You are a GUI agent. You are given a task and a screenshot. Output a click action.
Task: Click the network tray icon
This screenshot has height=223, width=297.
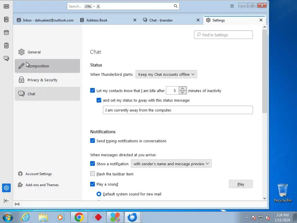tap(261, 217)
